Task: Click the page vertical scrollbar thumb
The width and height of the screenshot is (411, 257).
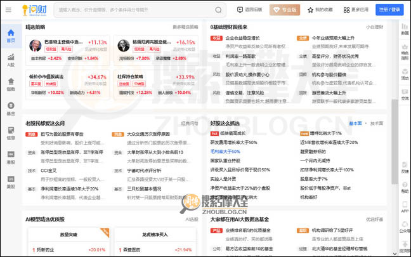Action: 395,142
